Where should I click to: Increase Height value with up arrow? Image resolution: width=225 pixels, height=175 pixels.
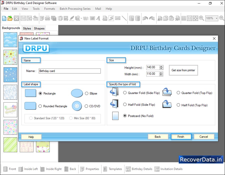coord(161,66)
